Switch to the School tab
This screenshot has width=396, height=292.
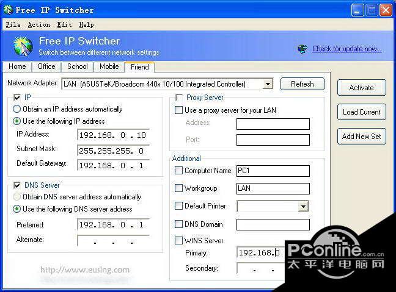pyautogui.click(x=77, y=66)
